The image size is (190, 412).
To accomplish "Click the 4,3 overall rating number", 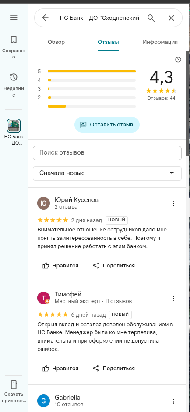I will click(162, 77).
